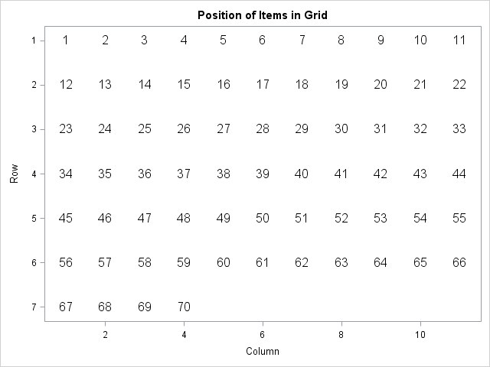Select grid item number 17
490x367 pixels.
[x=263, y=84]
